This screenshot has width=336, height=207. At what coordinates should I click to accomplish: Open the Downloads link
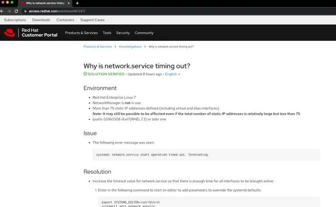[x=41, y=20]
